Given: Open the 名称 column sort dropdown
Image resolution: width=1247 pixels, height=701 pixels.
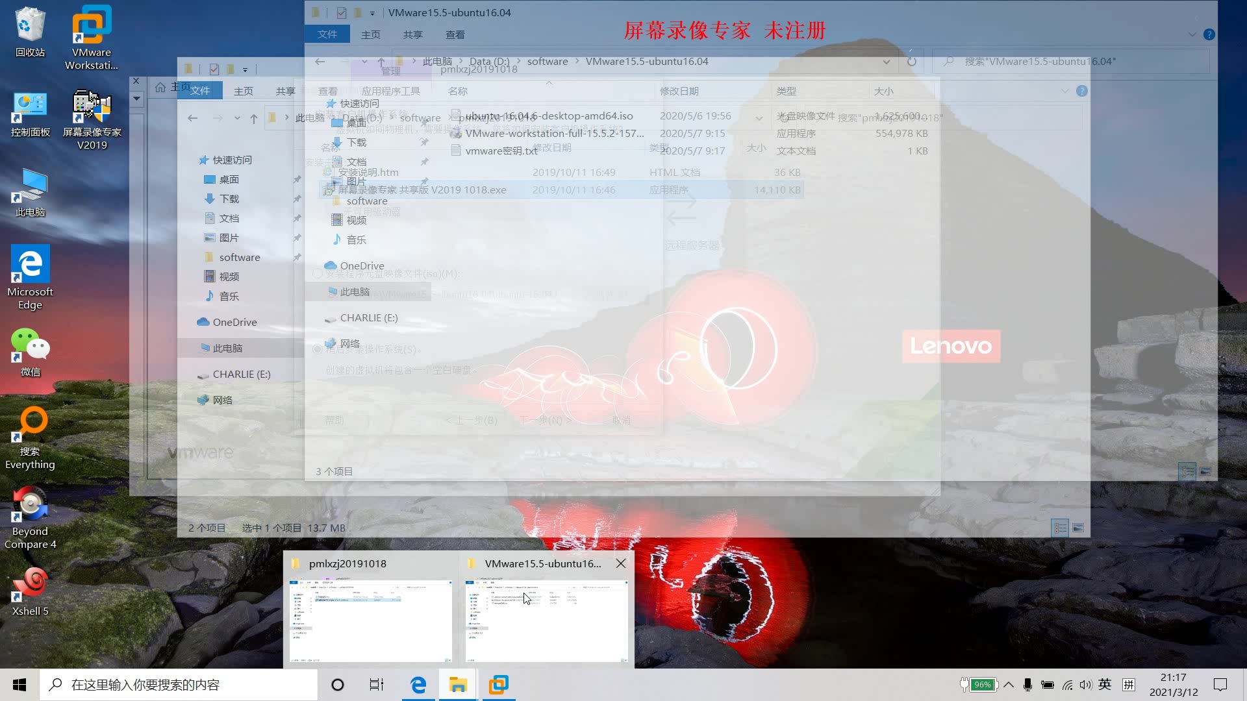Looking at the screenshot, I should (549, 84).
